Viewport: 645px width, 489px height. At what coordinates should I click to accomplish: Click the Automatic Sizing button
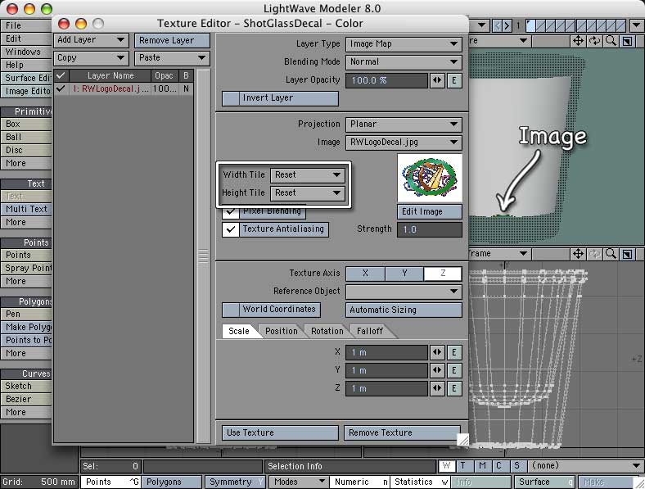(404, 310)
